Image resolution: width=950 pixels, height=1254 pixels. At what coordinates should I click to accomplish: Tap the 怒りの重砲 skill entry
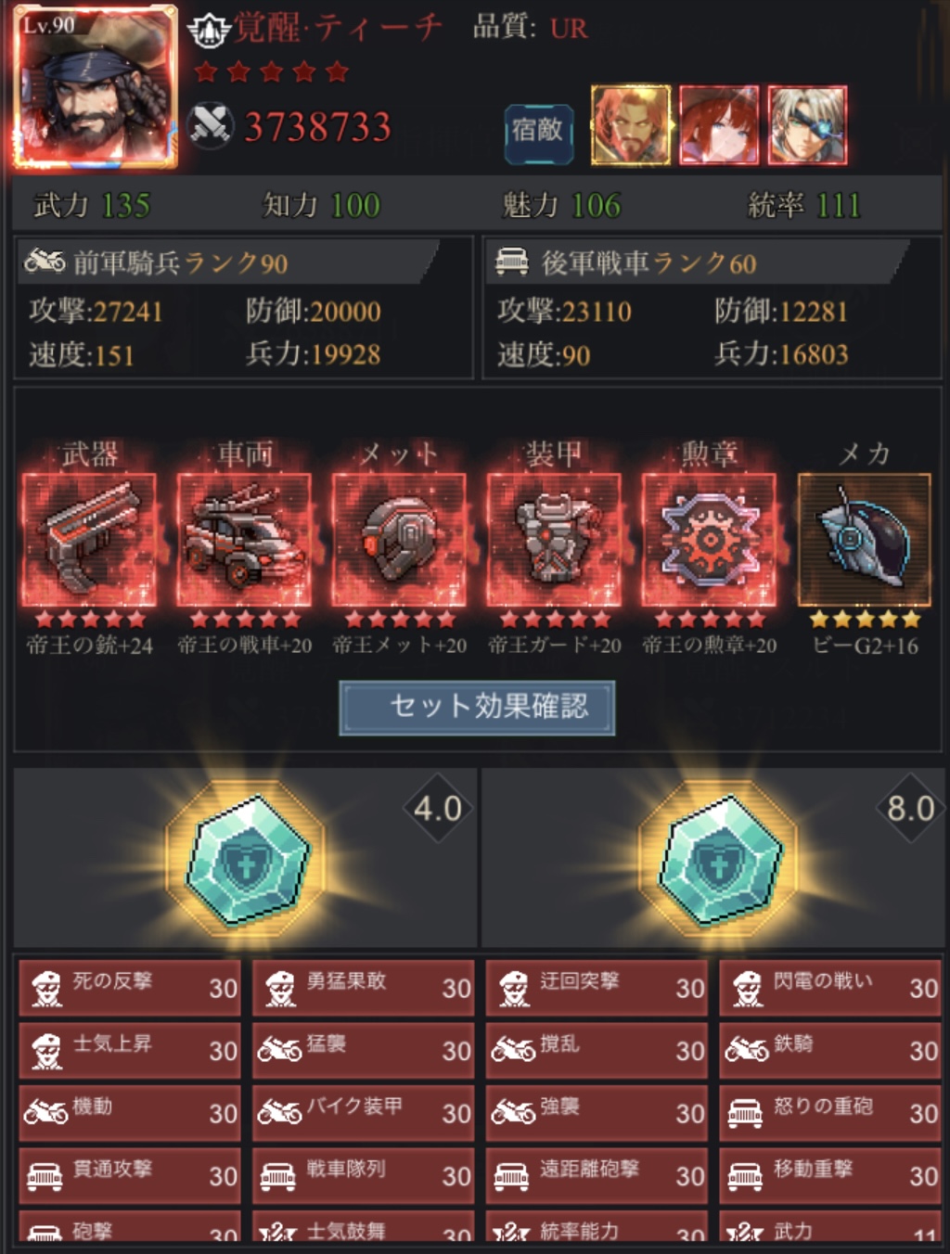pos(830,1112)
